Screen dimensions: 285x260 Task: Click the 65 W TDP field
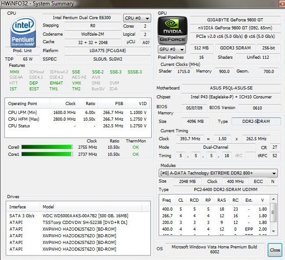coord(28,59)
